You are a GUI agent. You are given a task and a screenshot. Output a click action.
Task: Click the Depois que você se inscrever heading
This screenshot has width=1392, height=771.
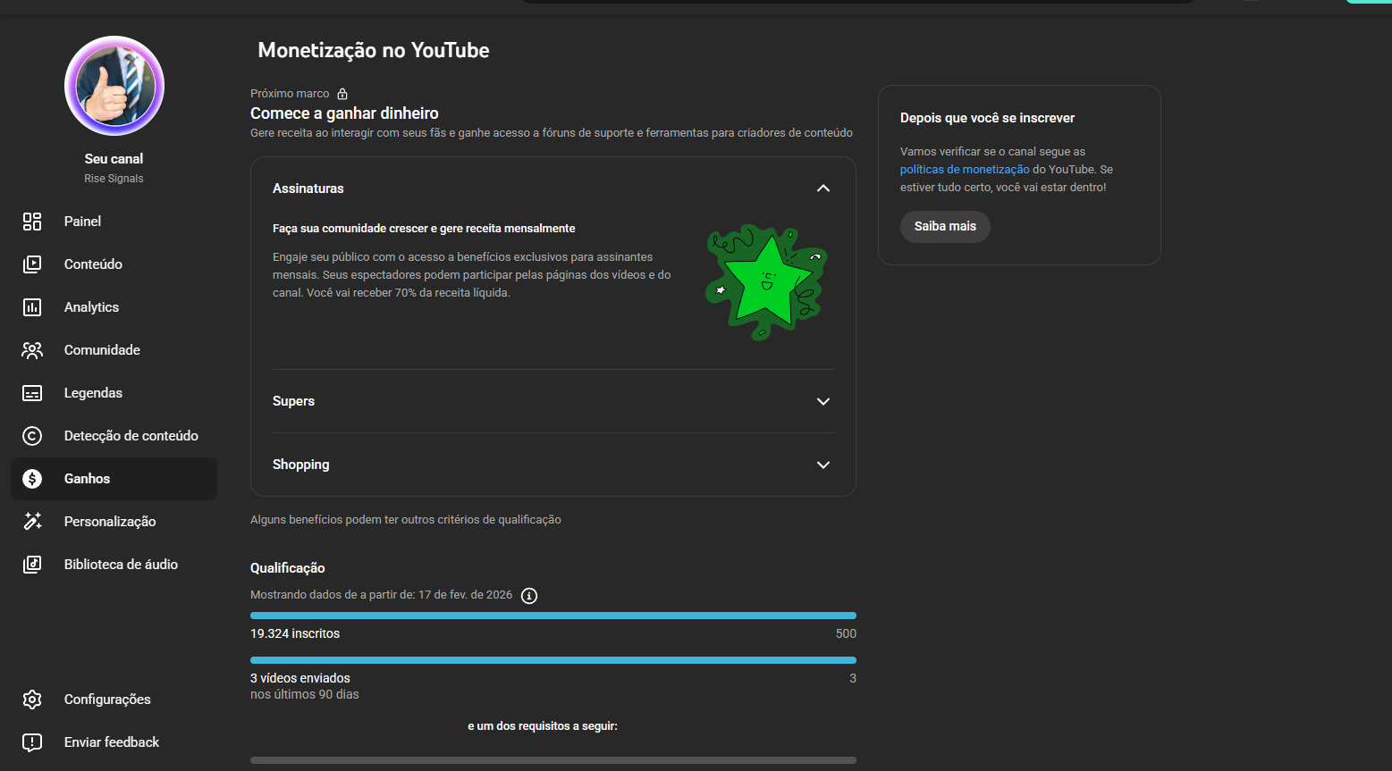click(x=987, y=118)
